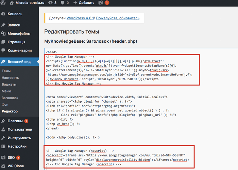This screenshot has height=170, width=238.
Task: Open the Меню submenu item
Action: 6,91
